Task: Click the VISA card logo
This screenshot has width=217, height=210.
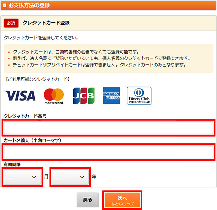Action: (x=20, y=96)
